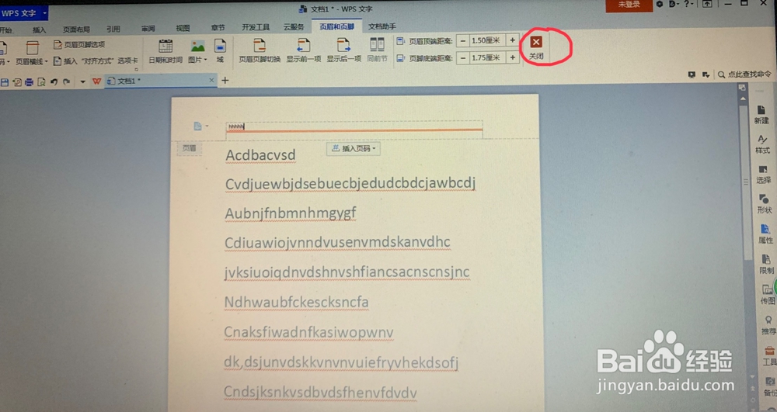Insert a 域 field

point(220,51)
